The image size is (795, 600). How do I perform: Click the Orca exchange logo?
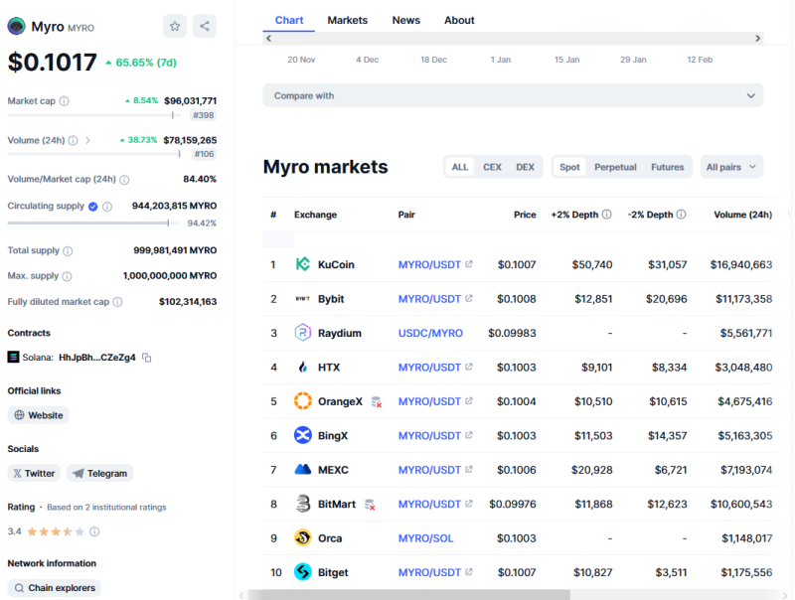[x=303, y=537]
